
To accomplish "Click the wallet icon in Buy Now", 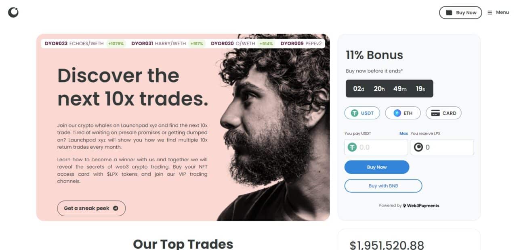I will [449, 12].
